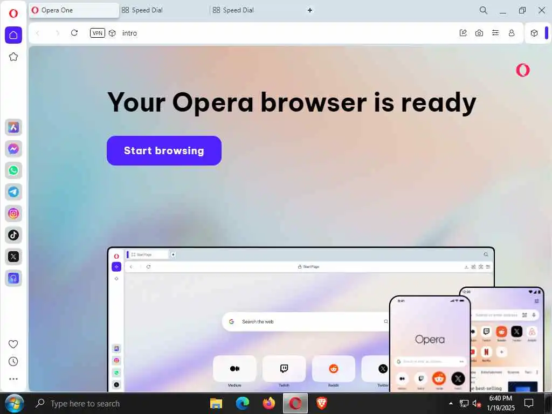This screenshot has width=552, height=414.
Task: Open Facebook Messenger in sidebar
Action: coord(13,149)
